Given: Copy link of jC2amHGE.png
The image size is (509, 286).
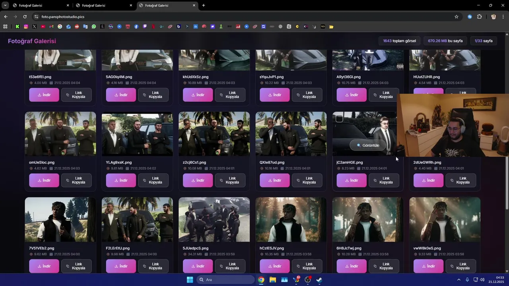Looking at the screenshot, I should 384,180.
